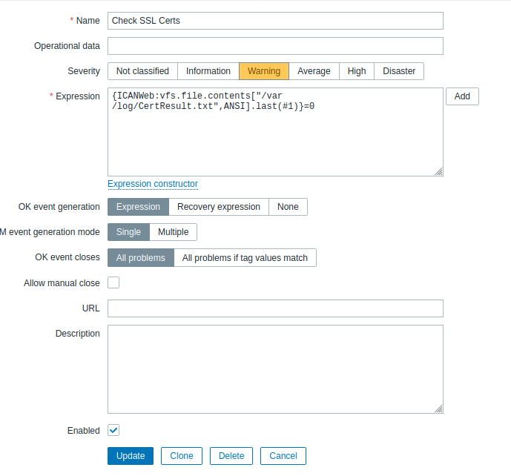
Task: Focus the Operational data field
Action: [275, 46]
